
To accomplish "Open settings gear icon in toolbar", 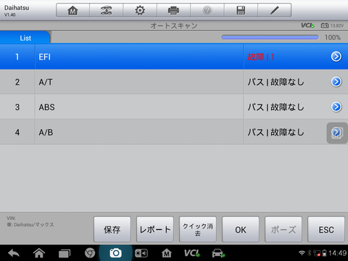I will point(140,10).
